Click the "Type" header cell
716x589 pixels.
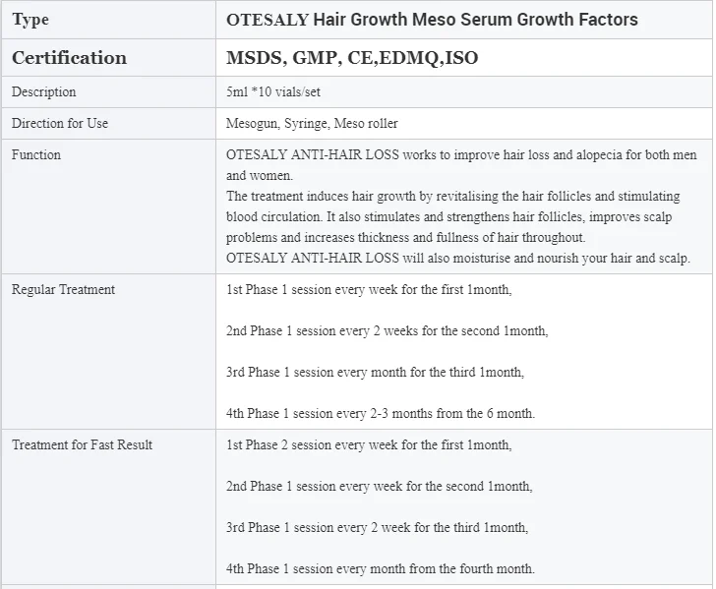[30, 20]
